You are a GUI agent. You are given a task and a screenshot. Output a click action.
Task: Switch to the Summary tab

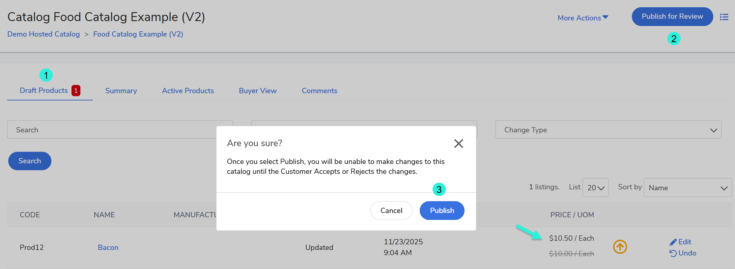click(121, 91)
